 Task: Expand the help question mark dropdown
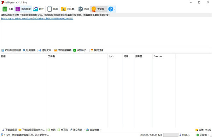(x=114, y=9)
